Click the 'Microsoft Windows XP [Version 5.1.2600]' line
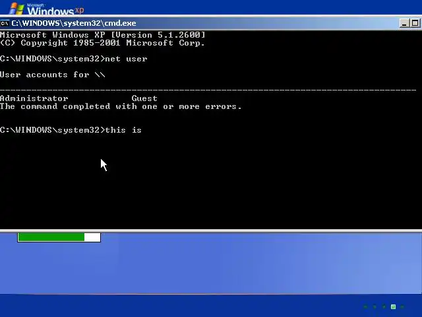 [x=103, y=35]
